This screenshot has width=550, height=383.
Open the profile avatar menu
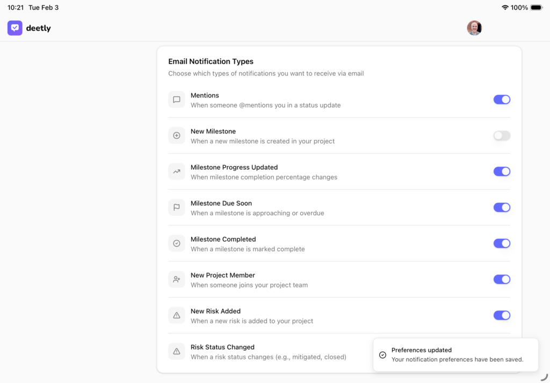(x=474, y=27)
